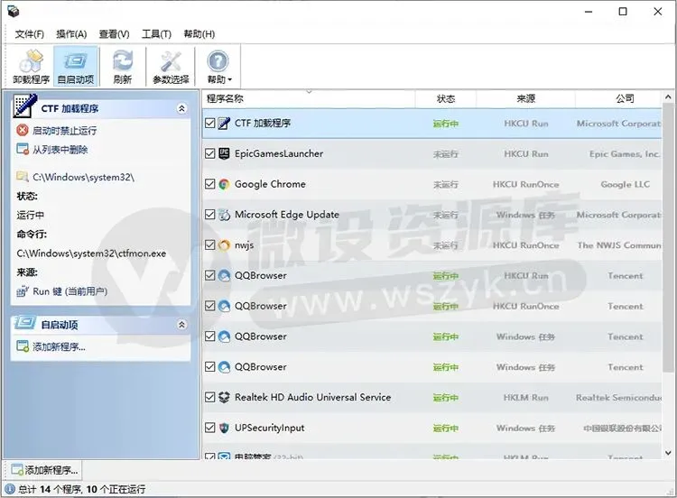The height and width of the screenshot is (498, 677).
Task: Click the CTF 加载程序 pen icon in list
Action: tap(224, 124)
